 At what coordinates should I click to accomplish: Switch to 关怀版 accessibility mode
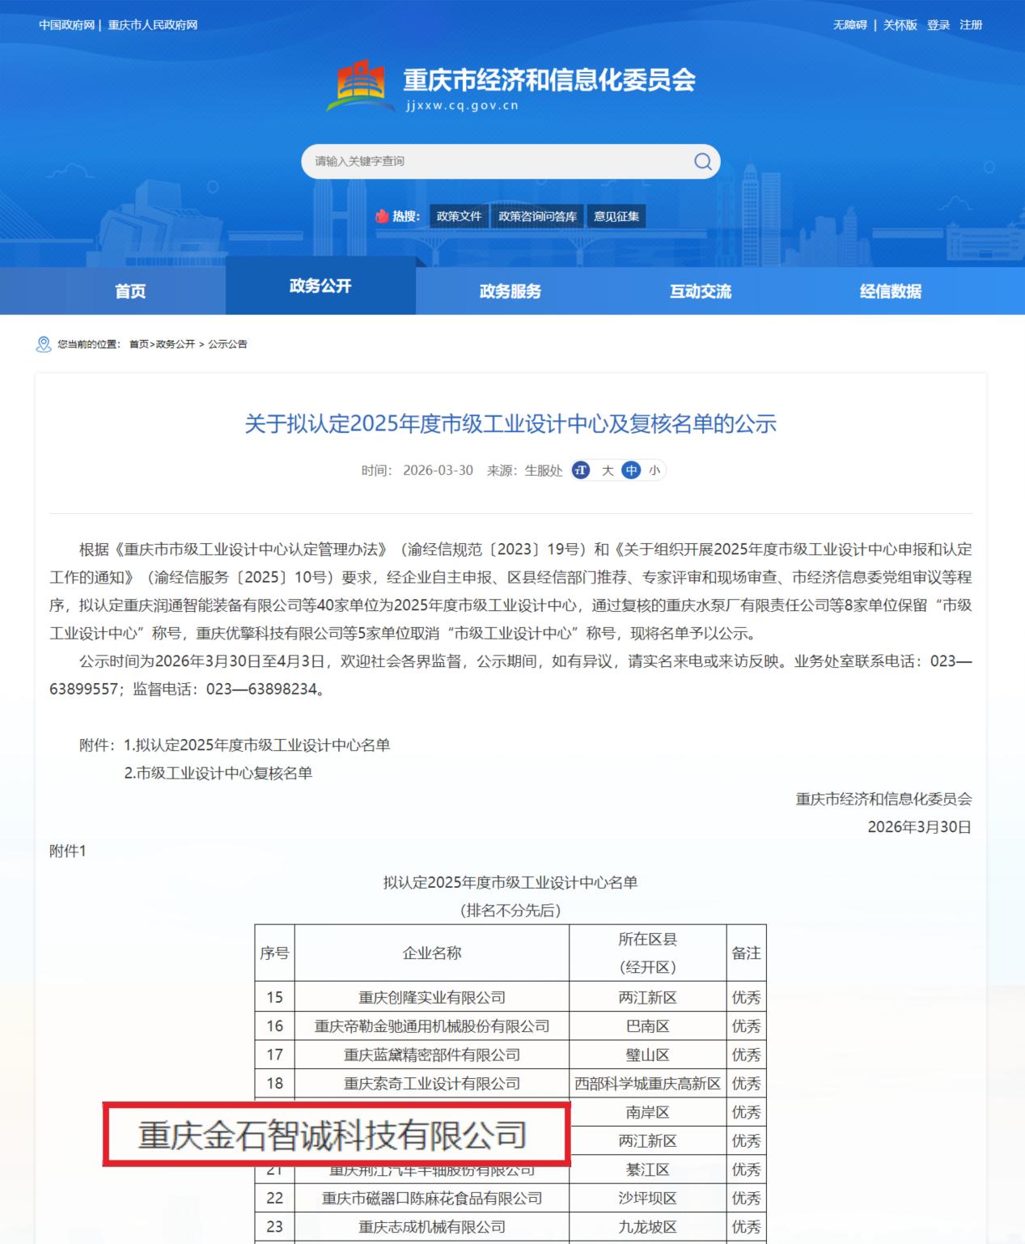coord(900,25)
